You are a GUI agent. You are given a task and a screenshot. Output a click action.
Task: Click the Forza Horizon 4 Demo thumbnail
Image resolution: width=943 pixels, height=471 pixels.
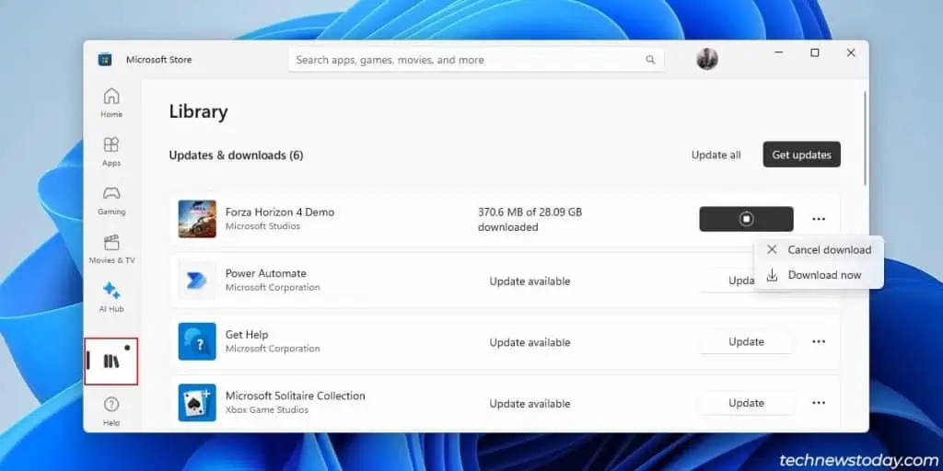click(197, 219)
